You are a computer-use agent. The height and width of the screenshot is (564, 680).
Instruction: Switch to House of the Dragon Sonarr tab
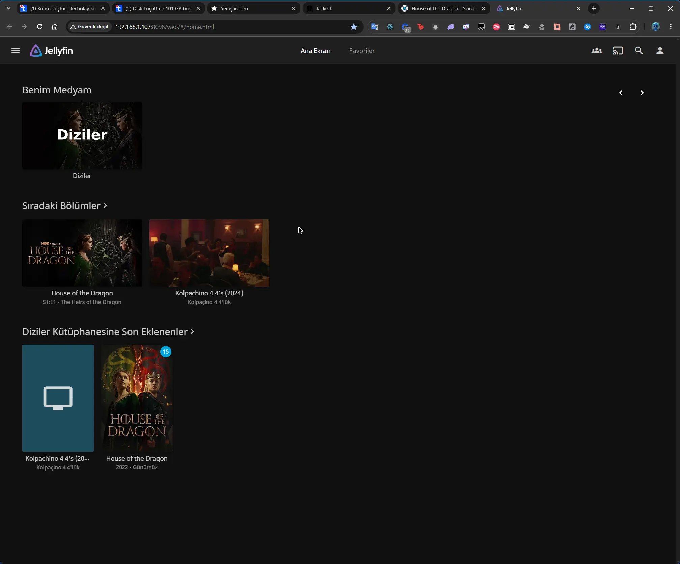tap(444, 9)
